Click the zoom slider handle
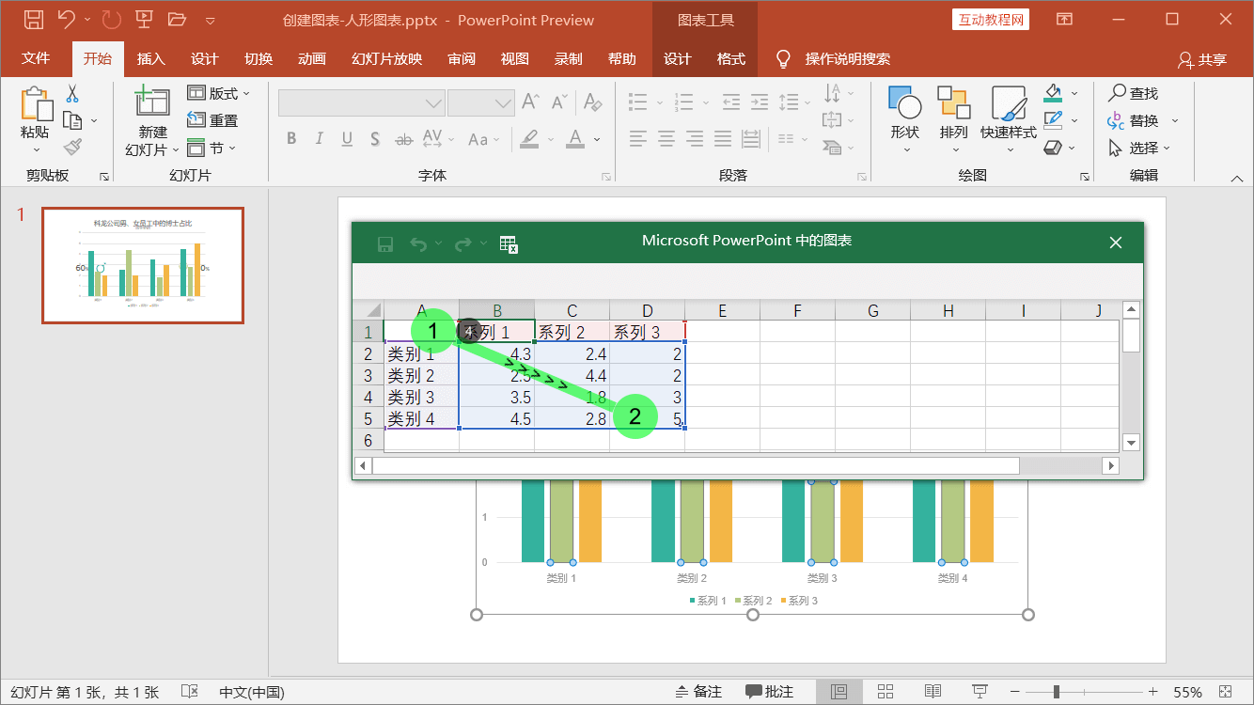 [x=1057, y=692]
